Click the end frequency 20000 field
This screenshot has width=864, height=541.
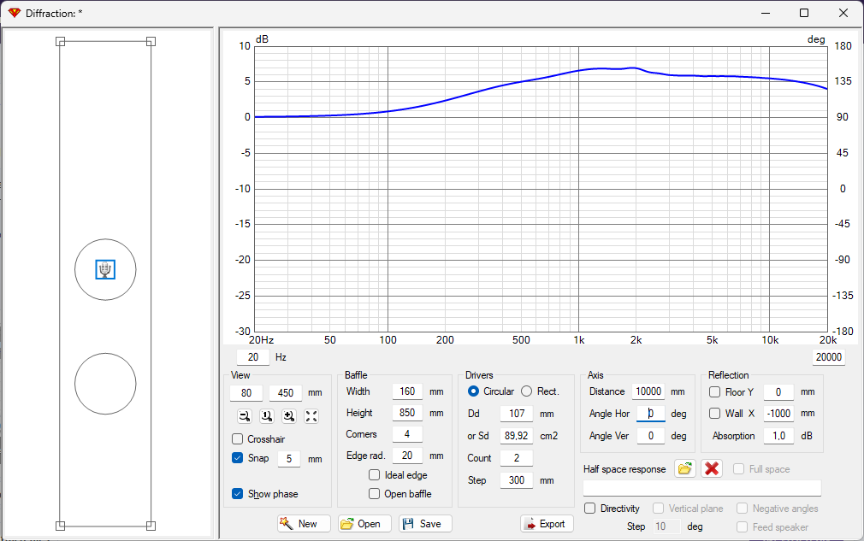coord(828,357)
